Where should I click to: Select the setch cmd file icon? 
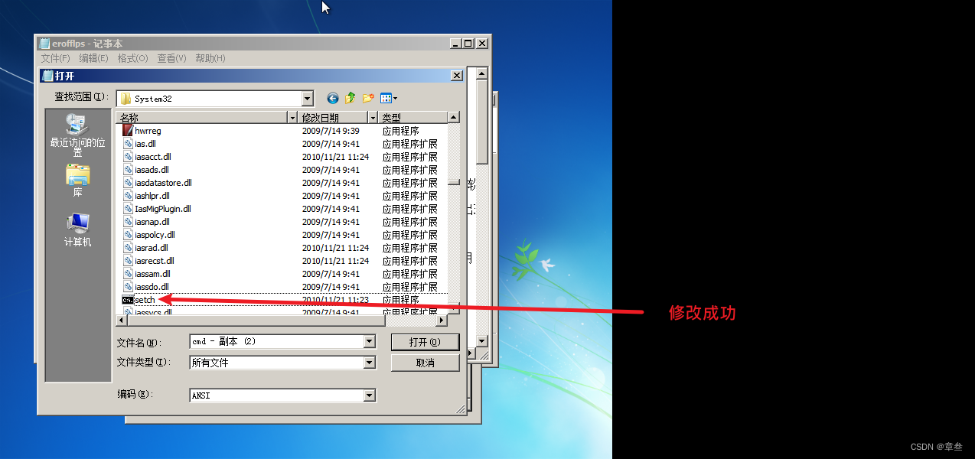[x=128, y=300]
